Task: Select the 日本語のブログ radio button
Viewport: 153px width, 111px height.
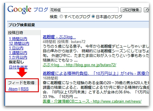Action: (93, 16)
